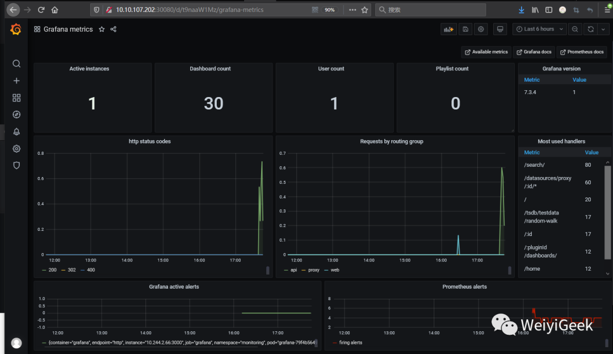The height and width of the screenshot is (354, 613).
Task: Open the Most used handlers panel menu
Action: [x=561, y=141]
